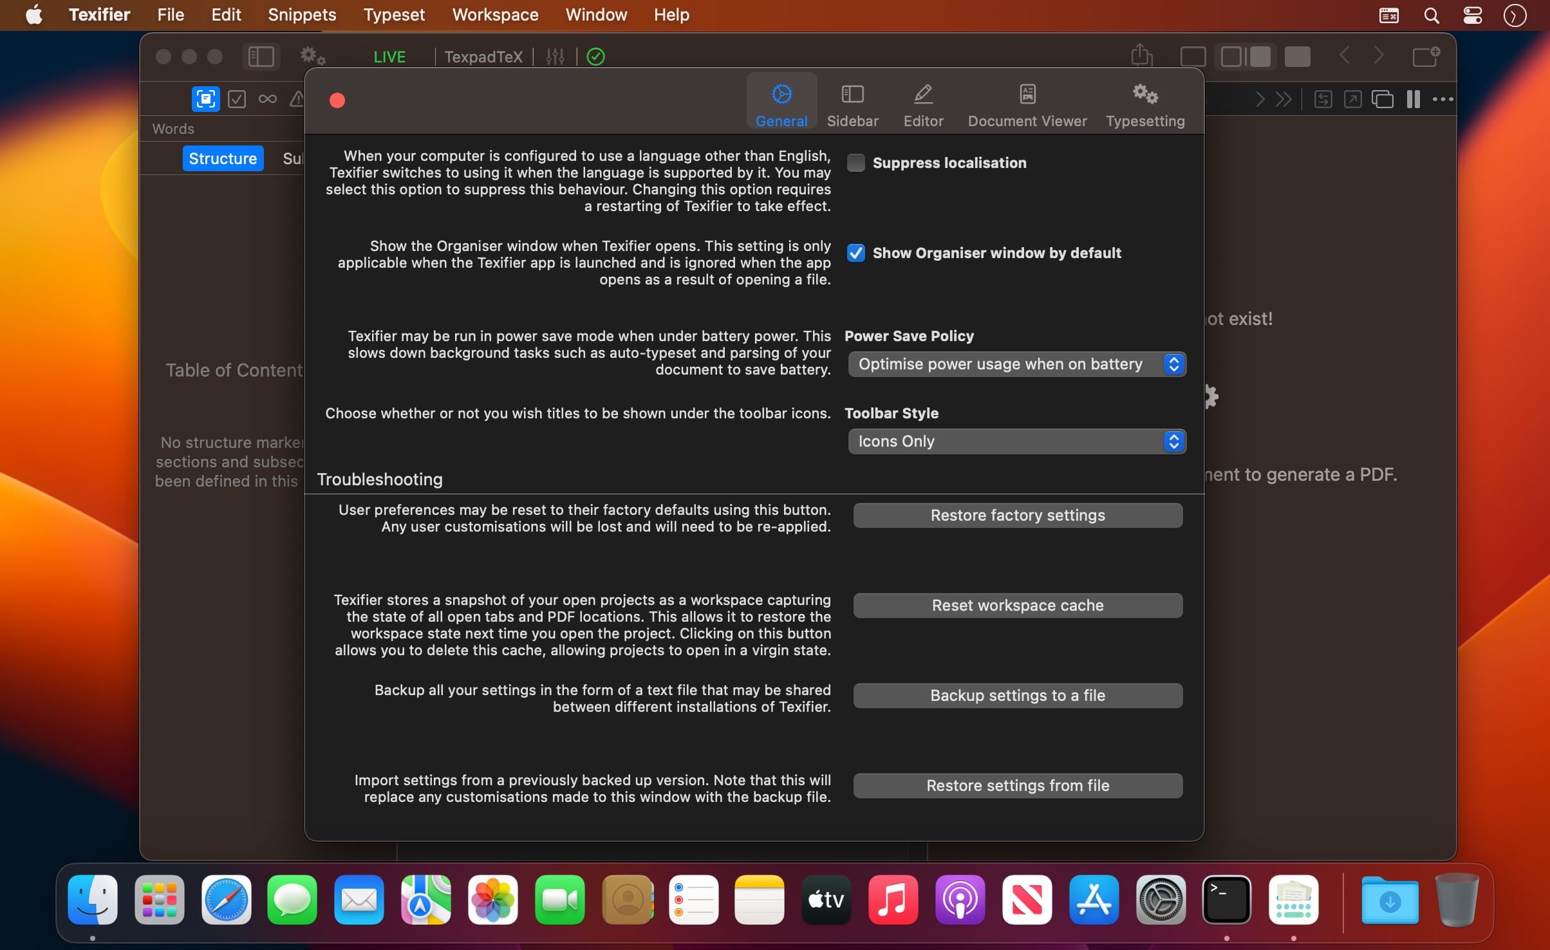Open the Help menu

pos(671,15)
